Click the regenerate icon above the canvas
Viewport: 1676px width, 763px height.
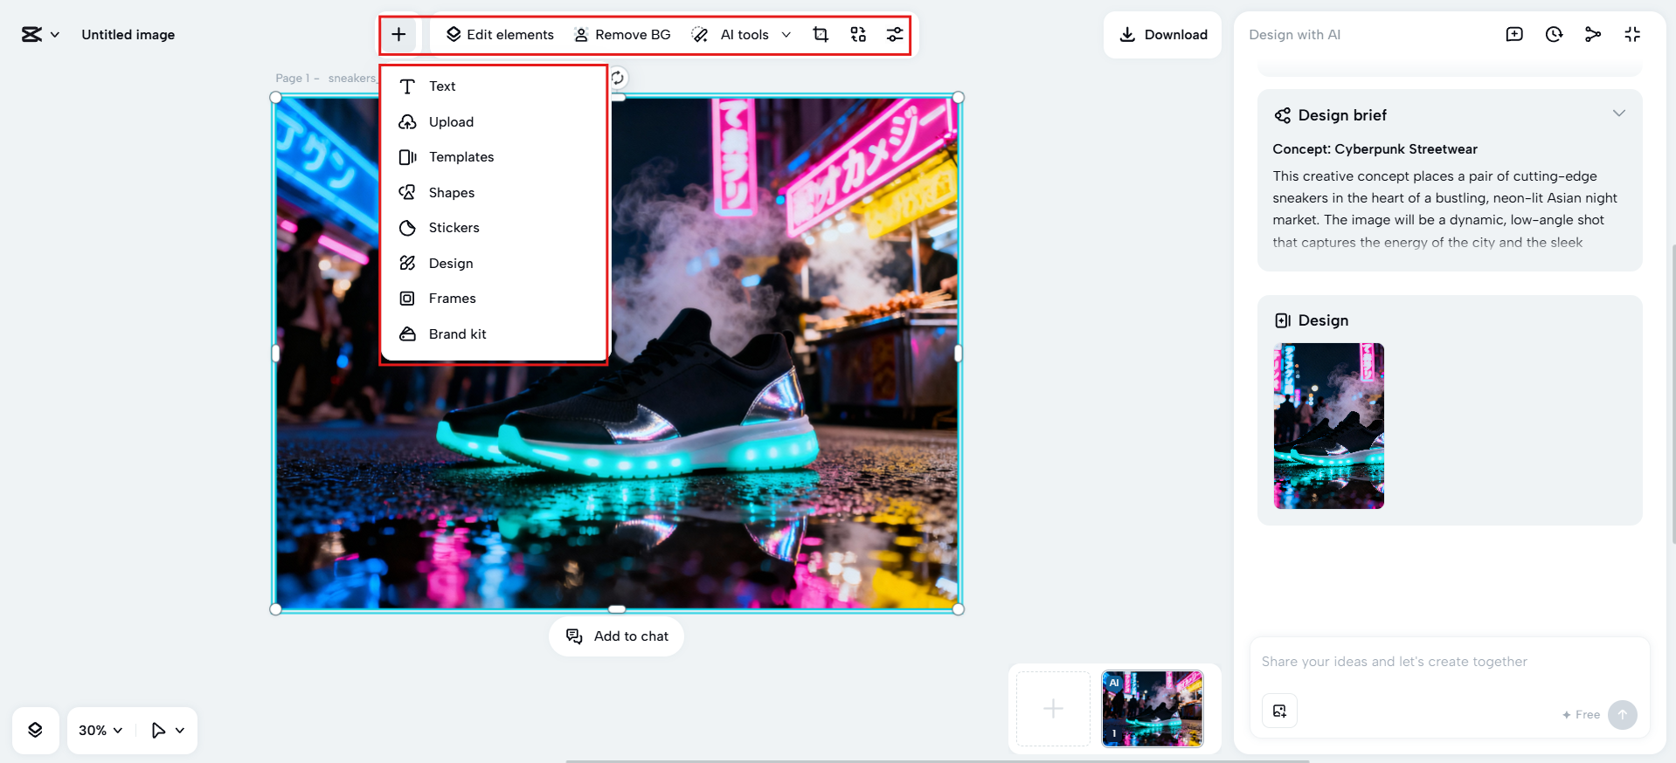pyautogui.click(x=618, y=78)
